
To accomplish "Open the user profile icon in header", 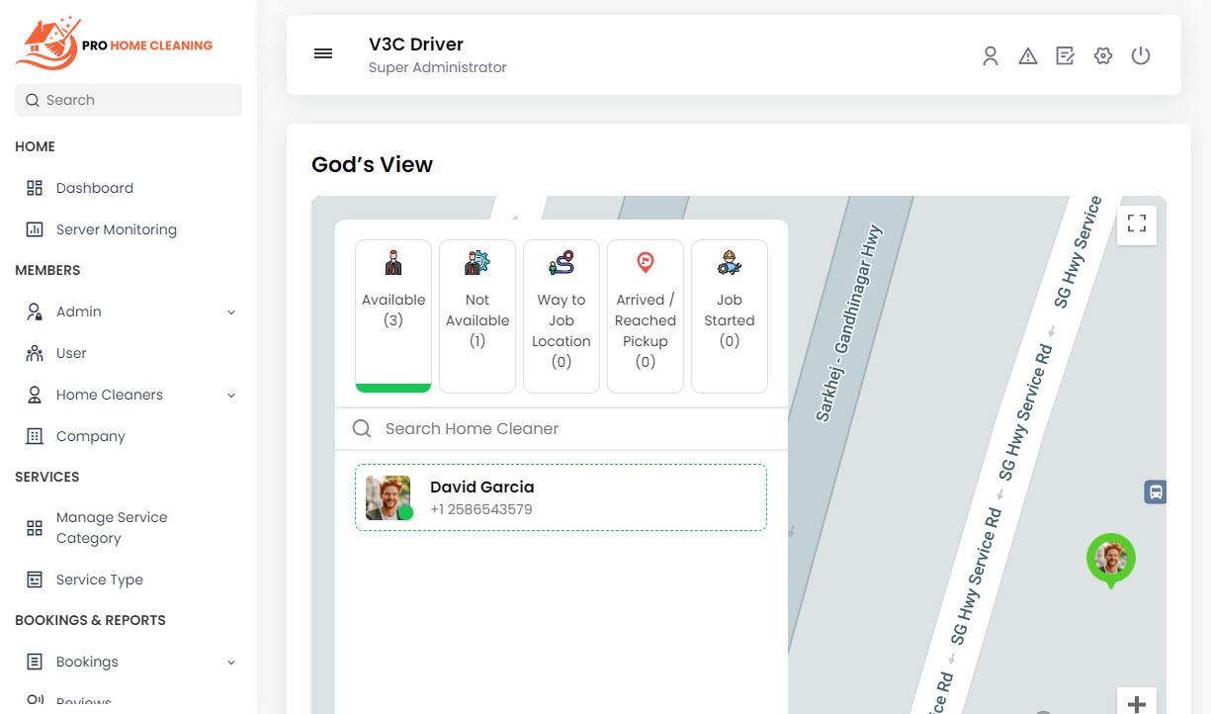I will 991,56.
